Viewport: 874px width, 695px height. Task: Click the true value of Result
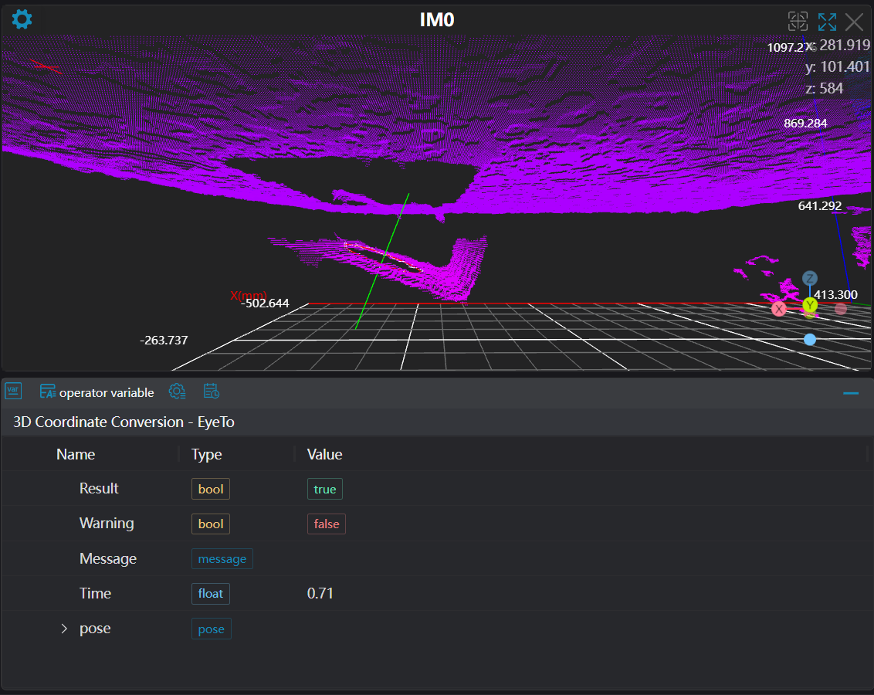coord(324,489)
